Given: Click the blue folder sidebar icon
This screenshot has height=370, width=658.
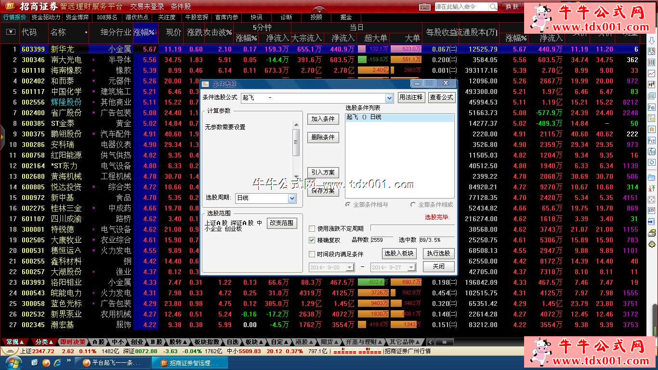Looking at the screenshot, I should (x=652, y=177).
